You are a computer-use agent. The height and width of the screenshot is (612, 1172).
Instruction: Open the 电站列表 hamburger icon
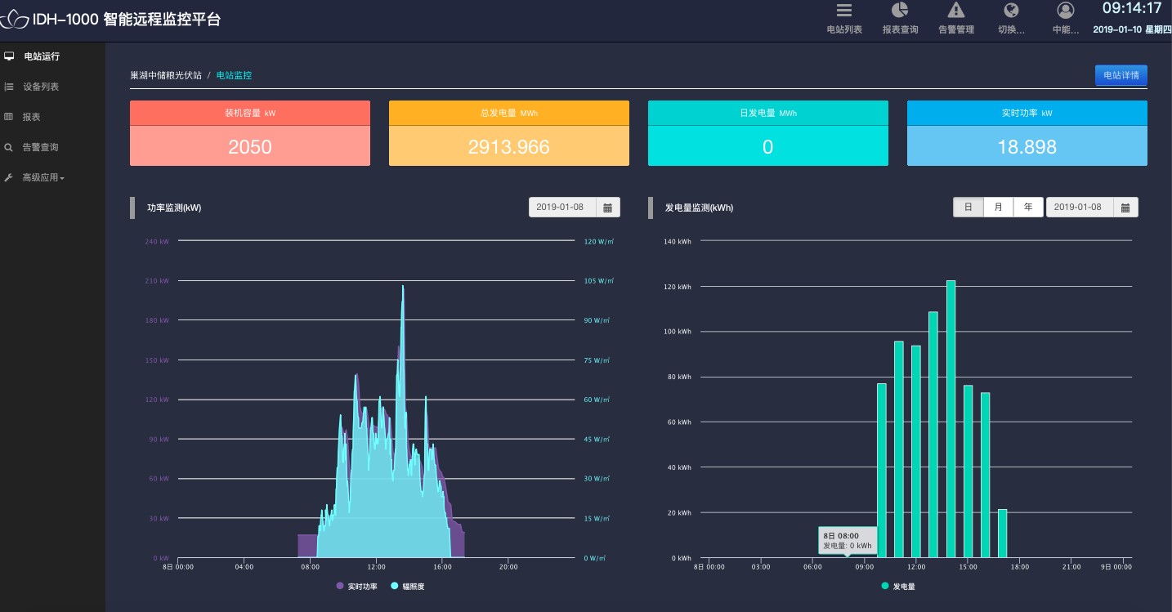tap(844, 11)
